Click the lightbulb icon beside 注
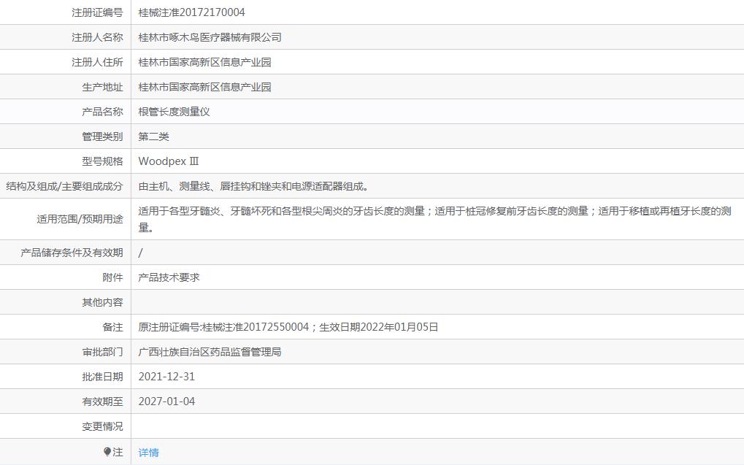744x465 pixels. [107, 452]
